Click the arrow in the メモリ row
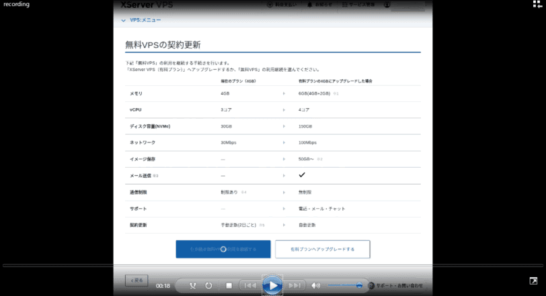 pos(284,93)
